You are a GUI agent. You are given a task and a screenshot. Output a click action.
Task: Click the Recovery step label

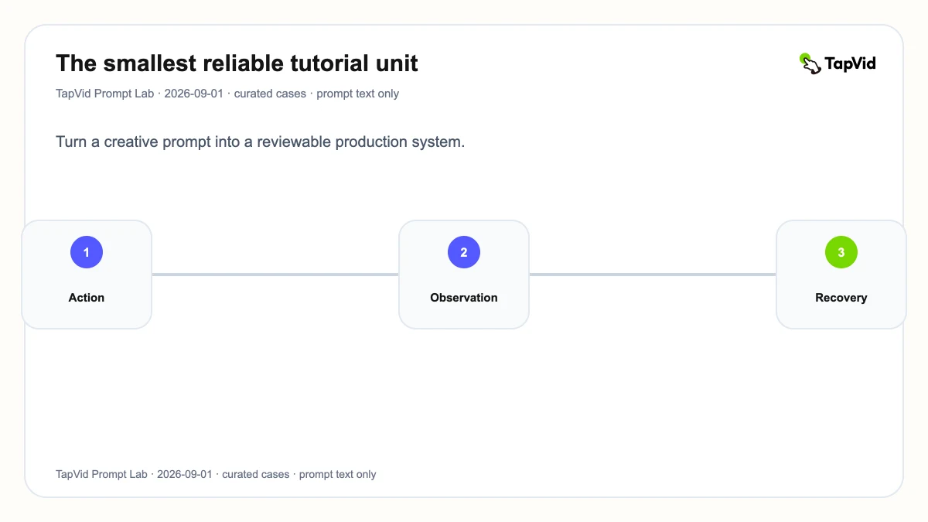(841, 298)
